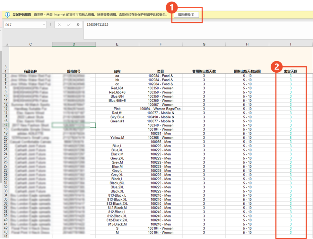The image size is (313, 239).
Task: Click the name box resize dots handle
Action: pyautogui.click(x=50, y=25)
